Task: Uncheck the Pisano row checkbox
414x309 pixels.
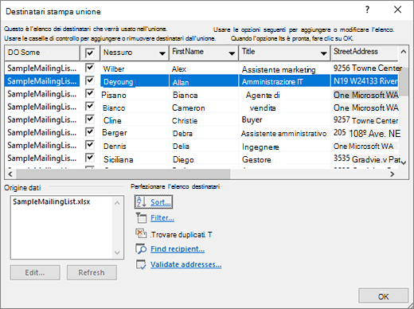Action: tap(90, 93)
